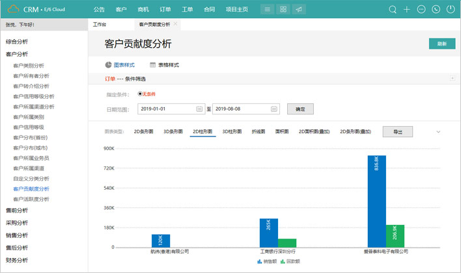Open the hamburger list menu icon

pos(267,10)
